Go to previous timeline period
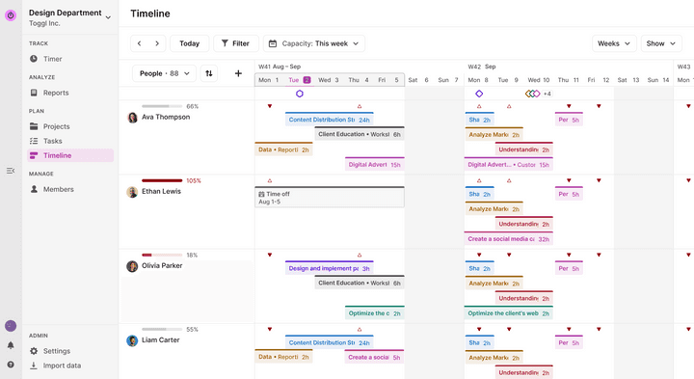 [140, 43]
